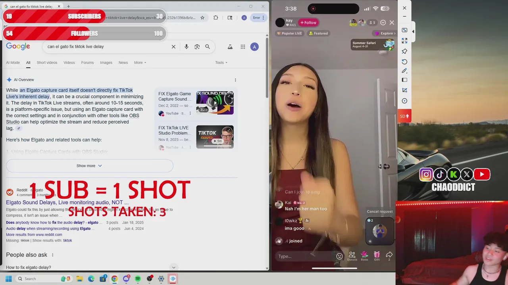The width and height of the screenshot is (508, 285).
Task: Share the TikTok live stream
Action: point(389,256)
